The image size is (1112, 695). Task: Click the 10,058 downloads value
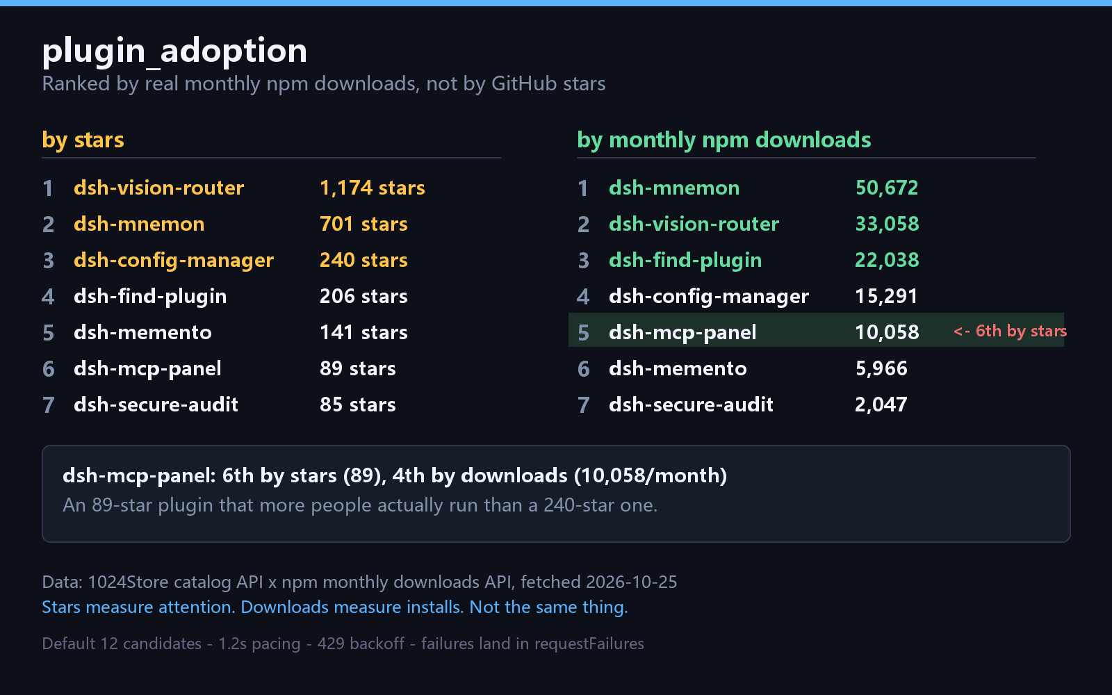pos(887,332)
